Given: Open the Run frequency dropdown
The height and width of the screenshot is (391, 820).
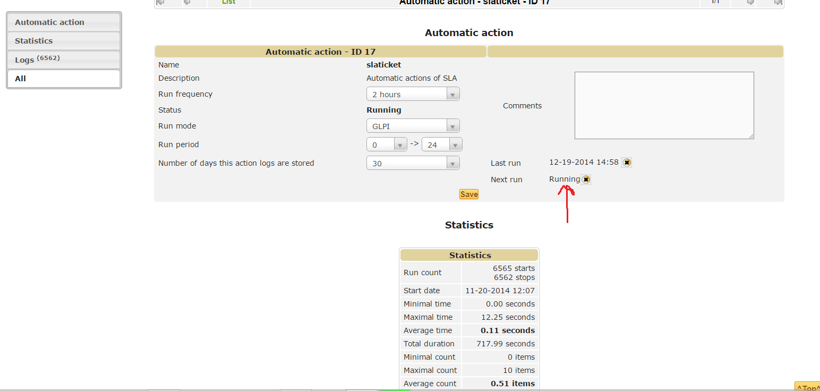Looking at the screenshot, I should click(413, 94).
